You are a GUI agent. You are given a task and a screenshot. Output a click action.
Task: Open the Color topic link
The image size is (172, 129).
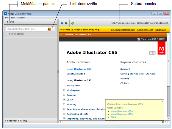coord(70,100)
